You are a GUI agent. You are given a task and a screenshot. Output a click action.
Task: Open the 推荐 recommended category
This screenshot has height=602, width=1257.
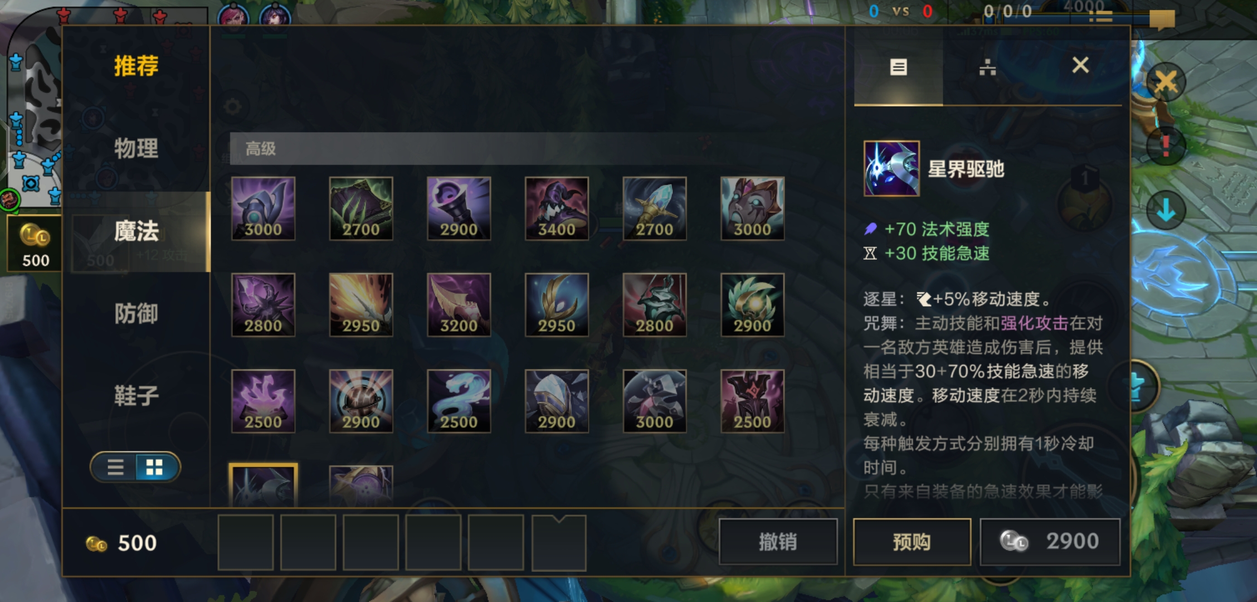(136, 66)
